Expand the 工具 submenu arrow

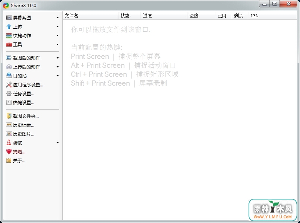point(57,45)
